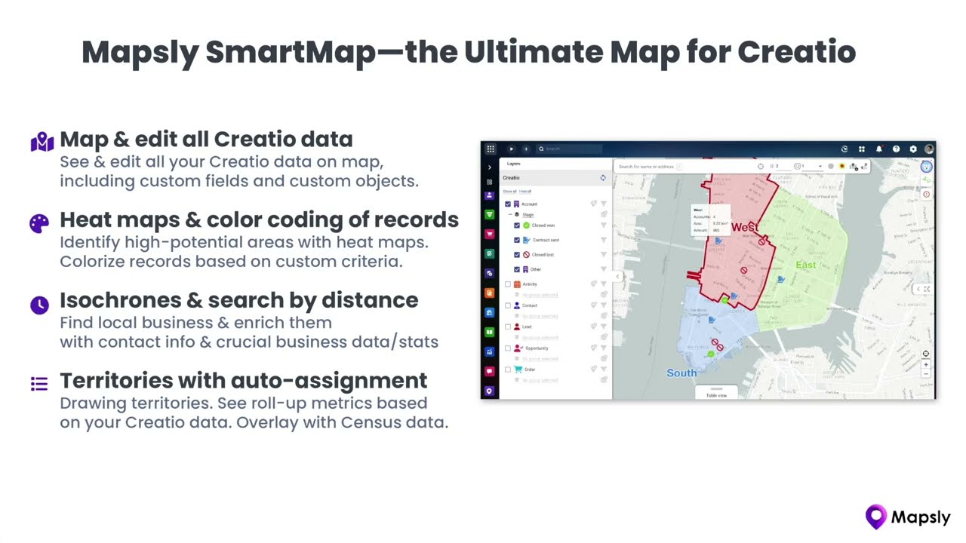Open the app launcher grid icon

[x=491, y=149]
